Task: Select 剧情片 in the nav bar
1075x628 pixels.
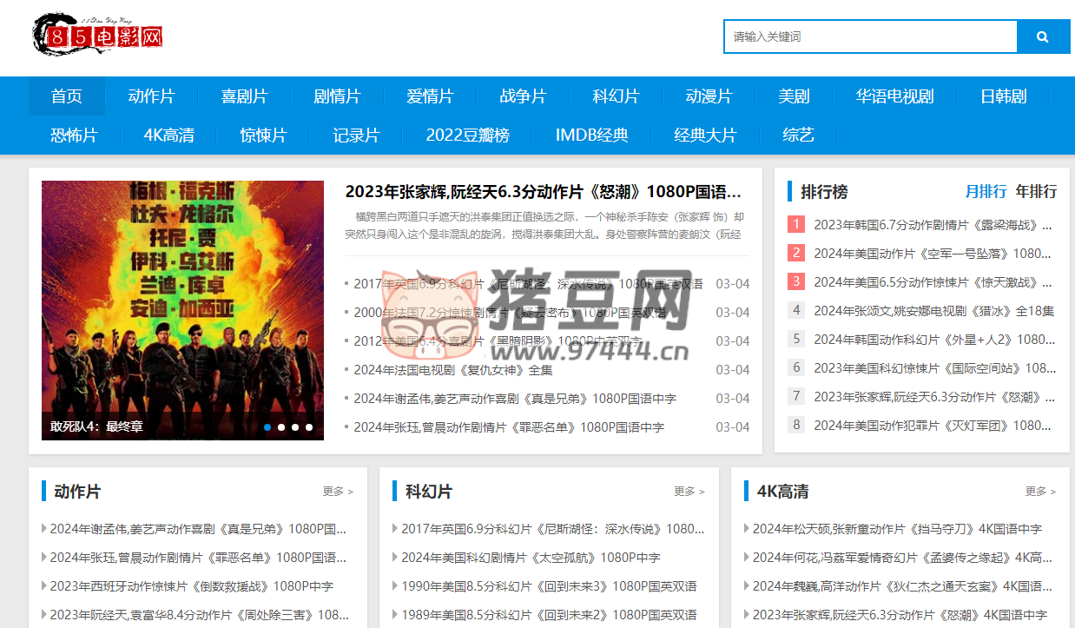Action: click(x=337, y=96)
